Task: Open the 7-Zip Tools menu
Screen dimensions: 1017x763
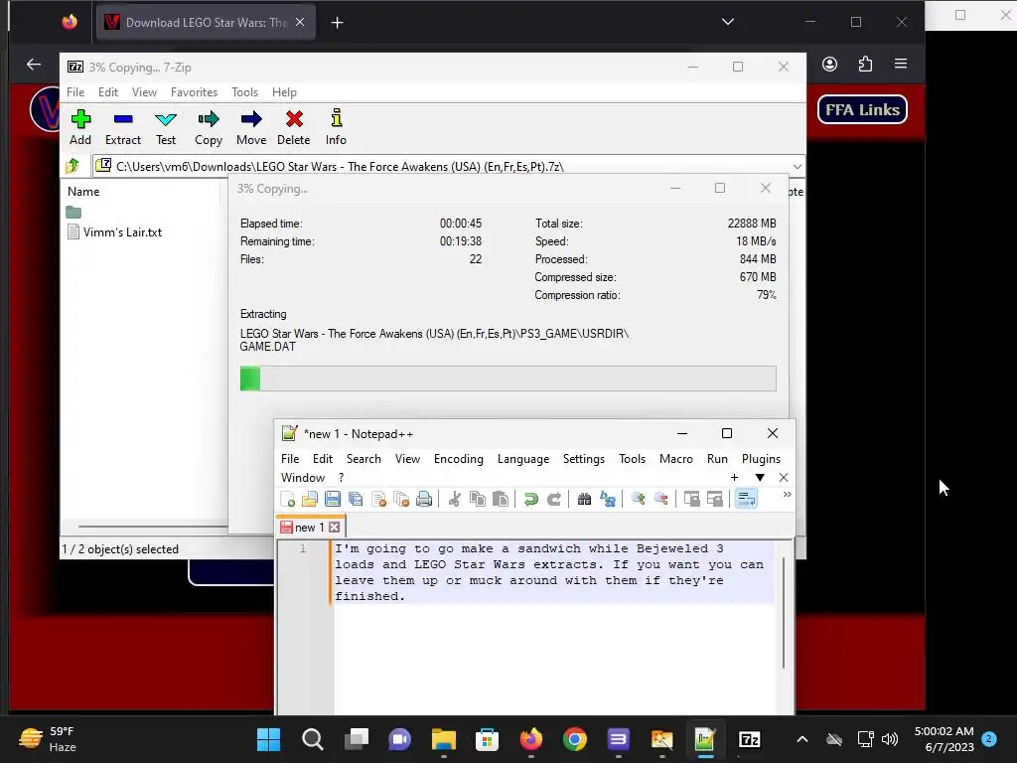Action: tap(244, 92)
